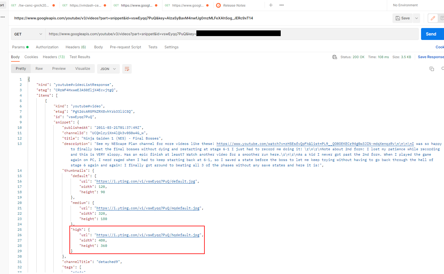Viewport: 444px width, 274px height.
Task: Select the id value "vswEyqq7PuQ"
Action: pos(80,117)
